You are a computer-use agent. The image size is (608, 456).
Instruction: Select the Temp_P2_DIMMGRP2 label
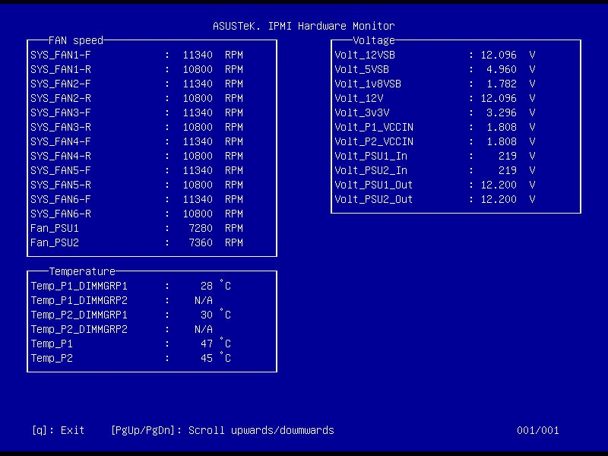click(x=79, y=329)
